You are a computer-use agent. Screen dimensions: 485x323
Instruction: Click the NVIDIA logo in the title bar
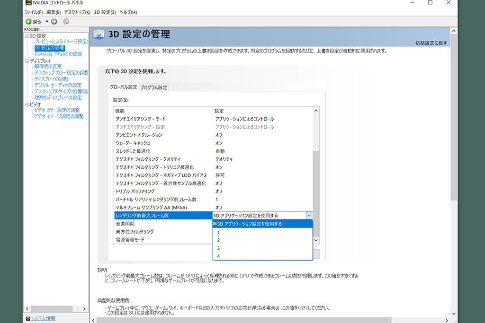(28, 3)
